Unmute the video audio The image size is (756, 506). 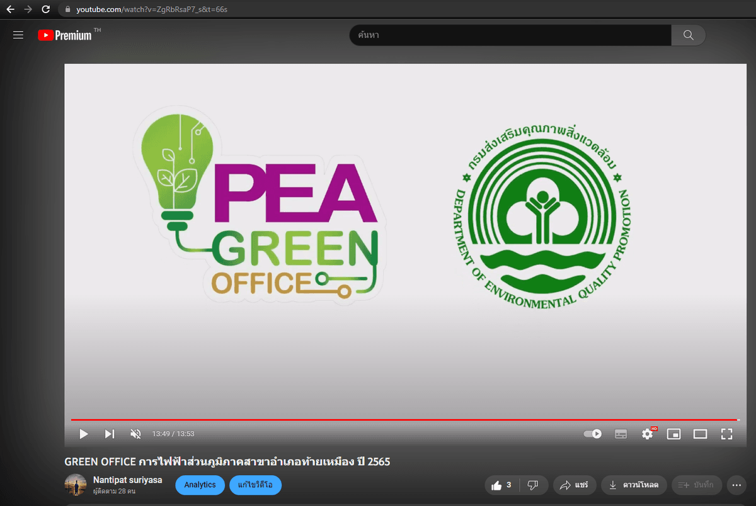(135, 434)
